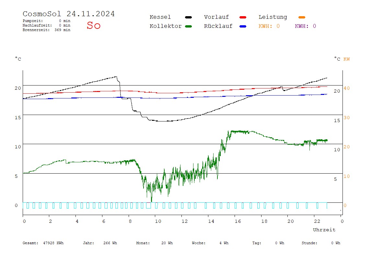
Task: Click the hour '22' tick on time axis
Action: click(x=317, y=221)
